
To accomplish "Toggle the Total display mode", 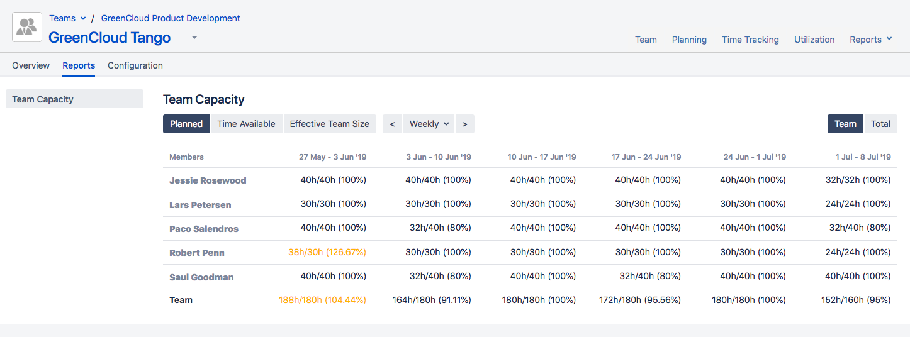I will coord(880,124).
